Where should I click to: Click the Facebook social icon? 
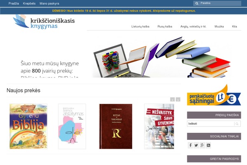pos(190,145)
